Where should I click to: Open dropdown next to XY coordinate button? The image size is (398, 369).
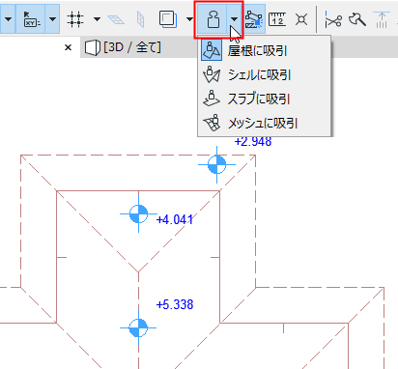(x=52, y=19)
